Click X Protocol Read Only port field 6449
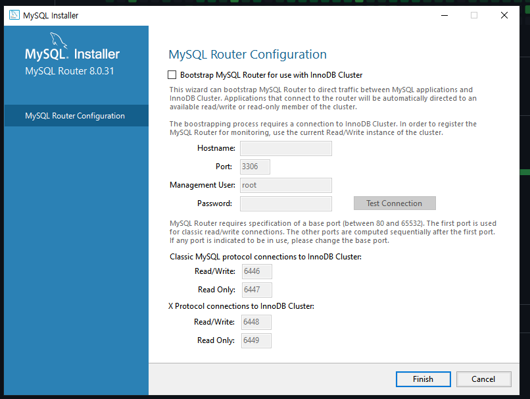 point(256,340)
